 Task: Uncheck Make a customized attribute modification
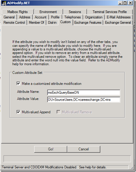pyautogui.click(x=18, y=83)
